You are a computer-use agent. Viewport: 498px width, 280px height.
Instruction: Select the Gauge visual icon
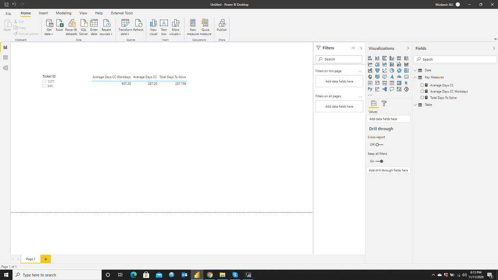point(399,76)
